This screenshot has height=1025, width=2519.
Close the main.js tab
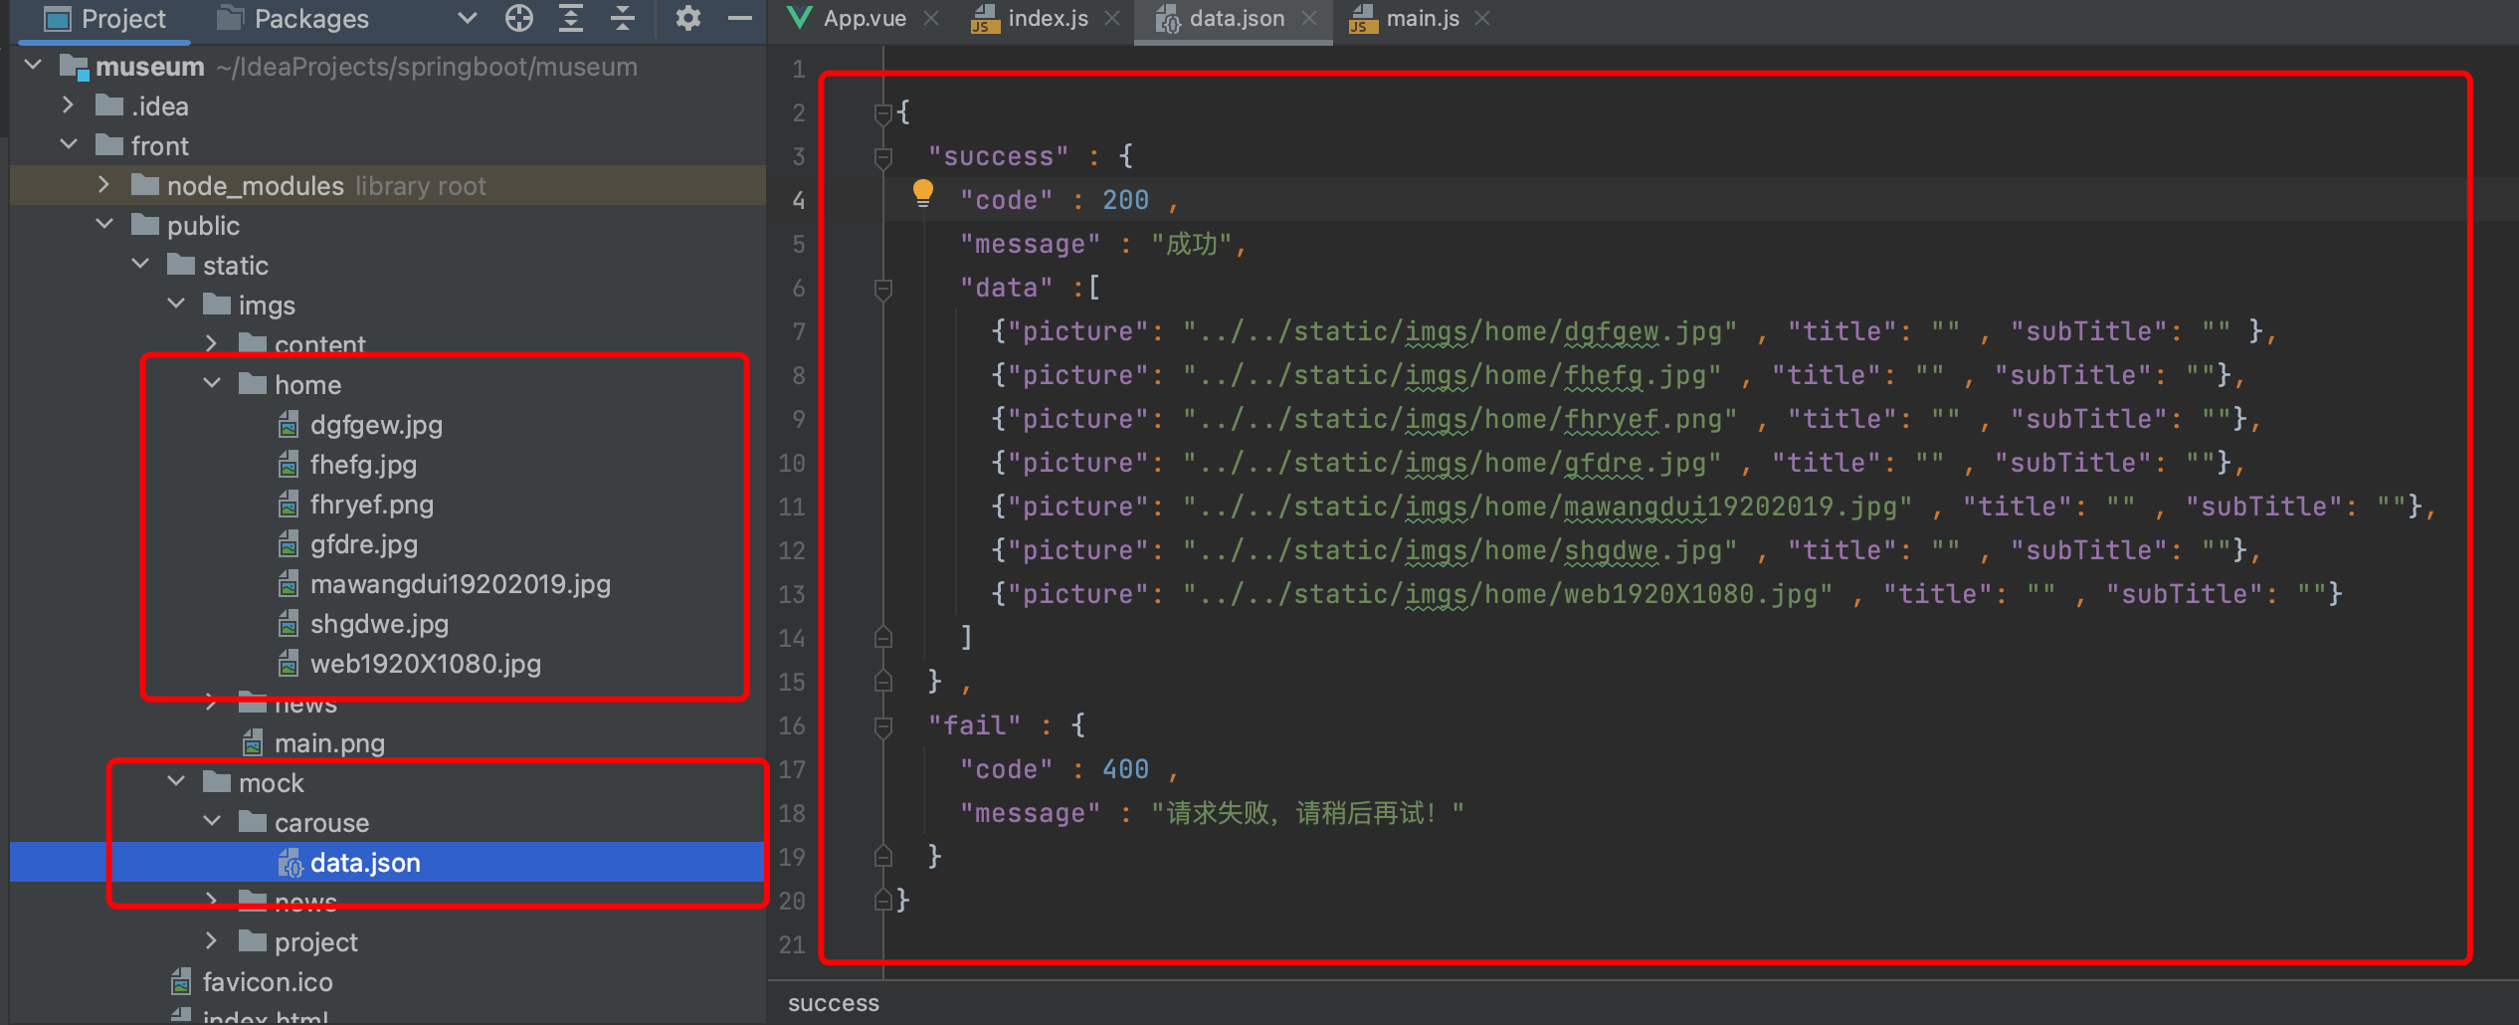(x=1482, y=18)
